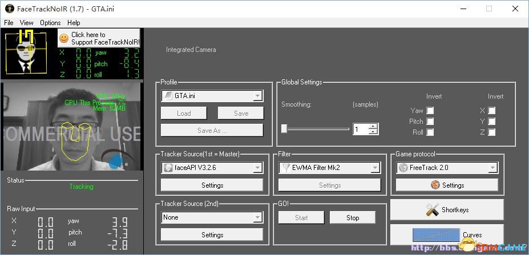Expand the Profile dropdown showing GTA.ini
This screenshot has height=255, width=529.
click(258, 96)
